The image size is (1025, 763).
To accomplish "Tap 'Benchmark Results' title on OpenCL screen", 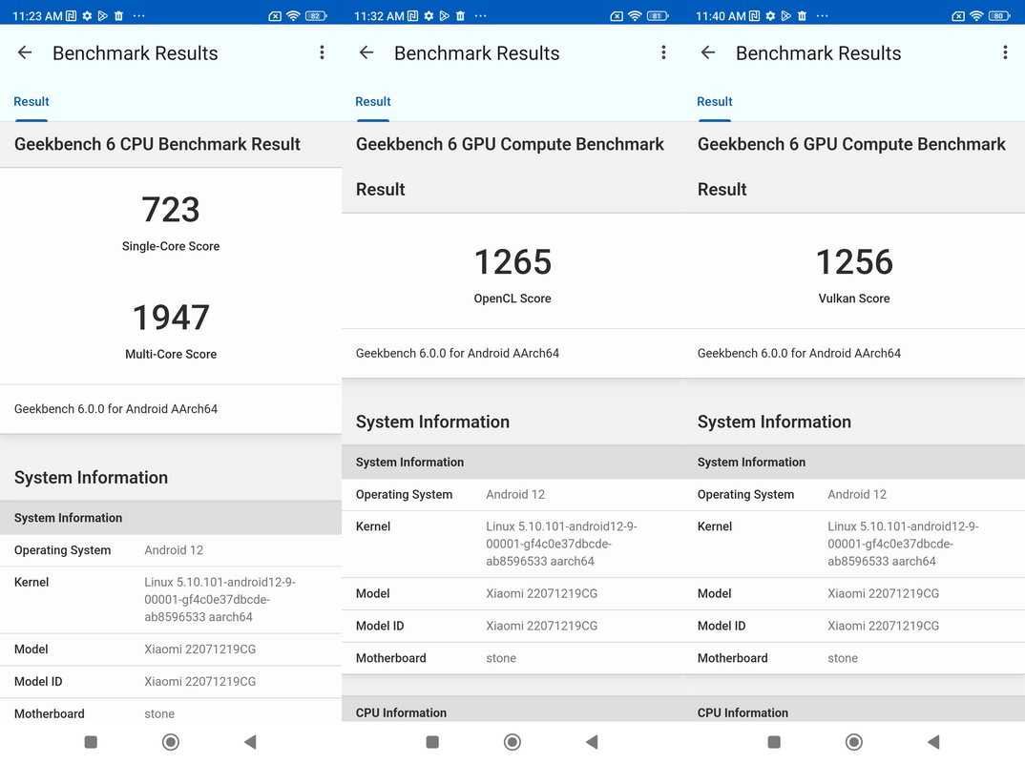I will [476, 52].
